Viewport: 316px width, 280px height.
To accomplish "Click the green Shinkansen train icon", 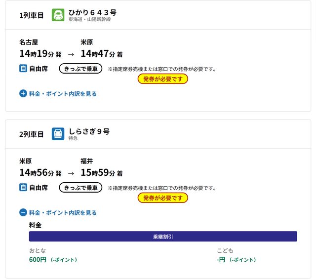I will (58, 15).
